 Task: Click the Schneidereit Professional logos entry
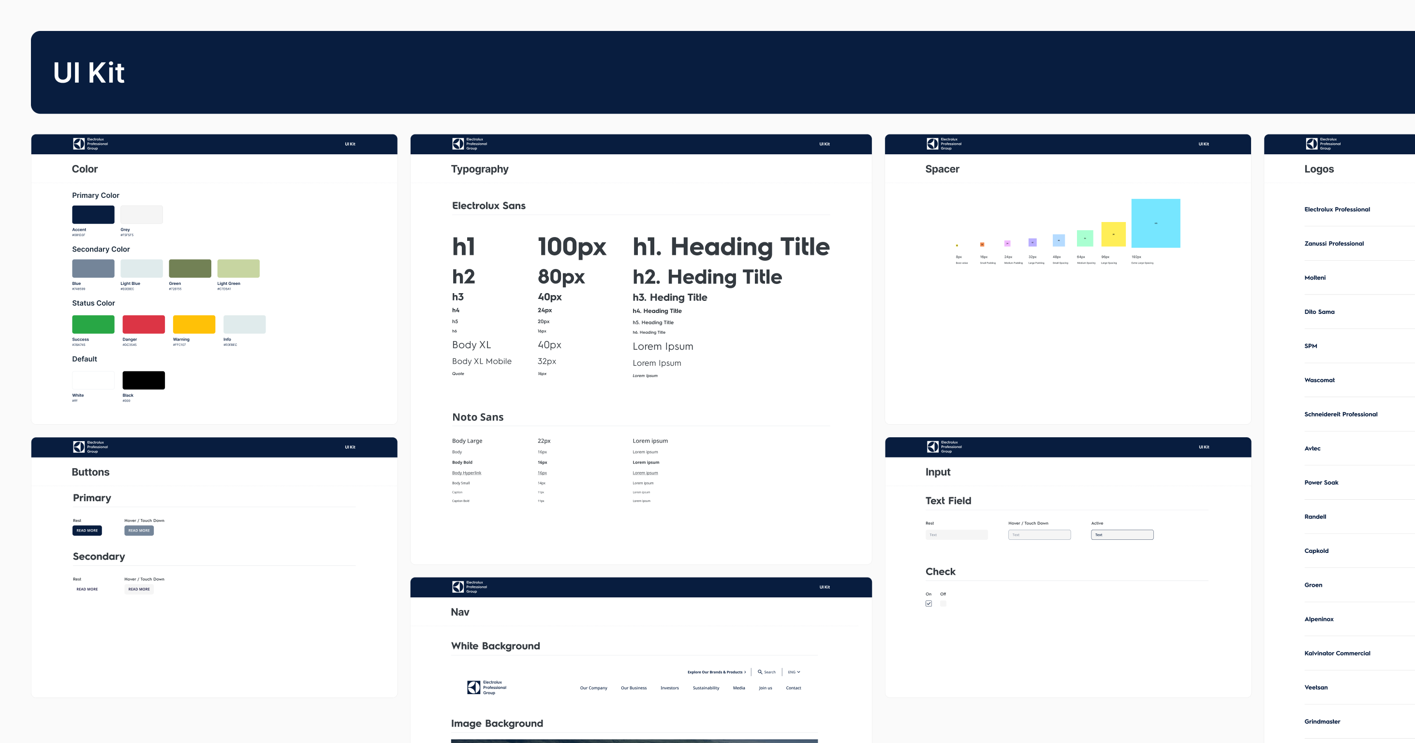(1341, 415)
